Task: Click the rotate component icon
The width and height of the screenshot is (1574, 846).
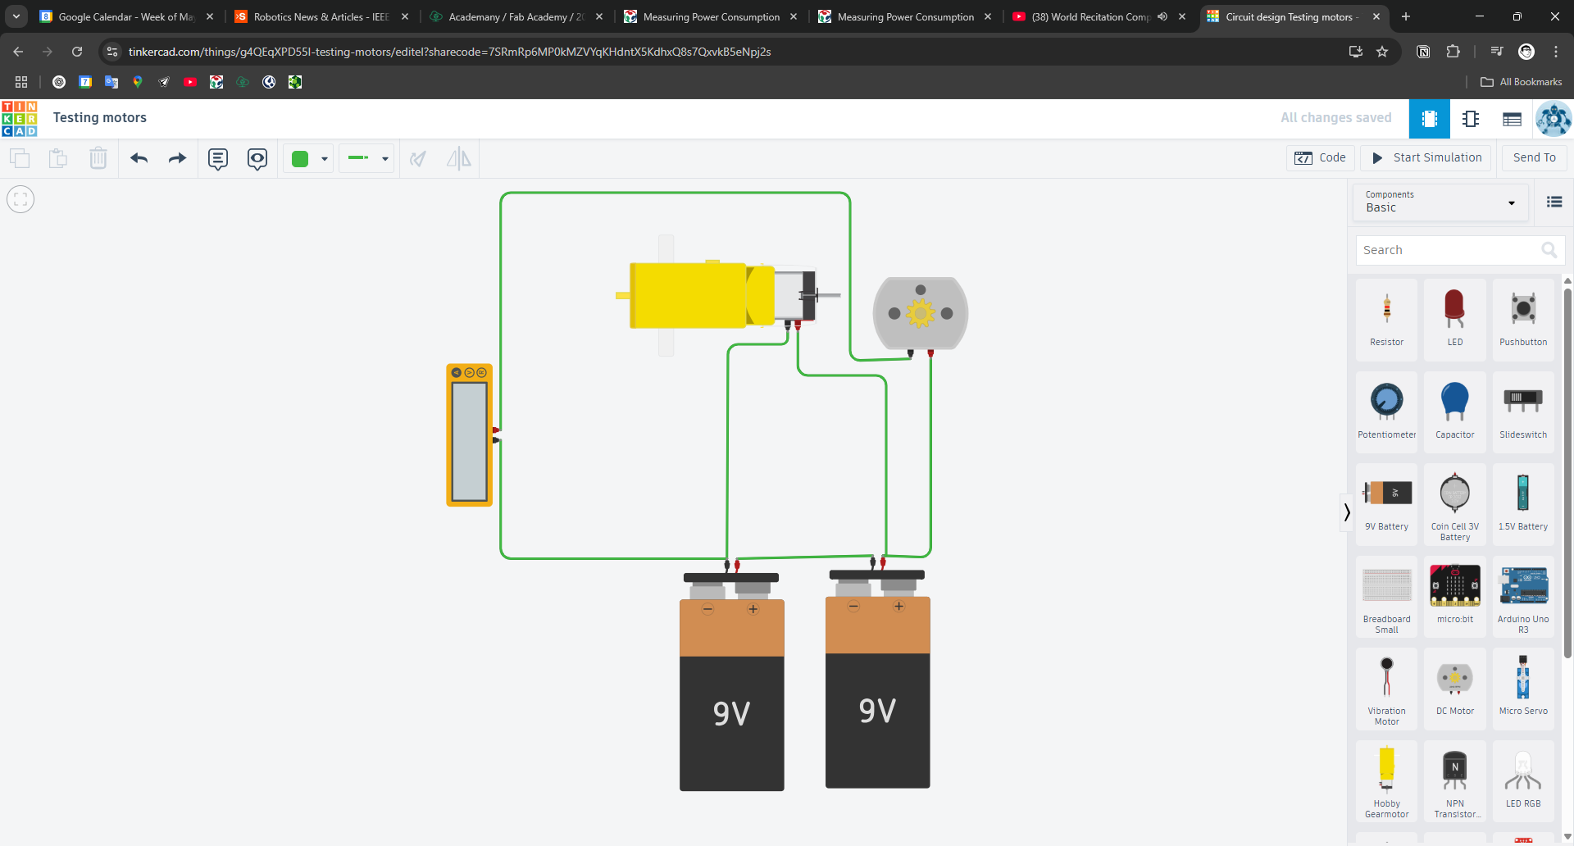Action: pos(418,158)
